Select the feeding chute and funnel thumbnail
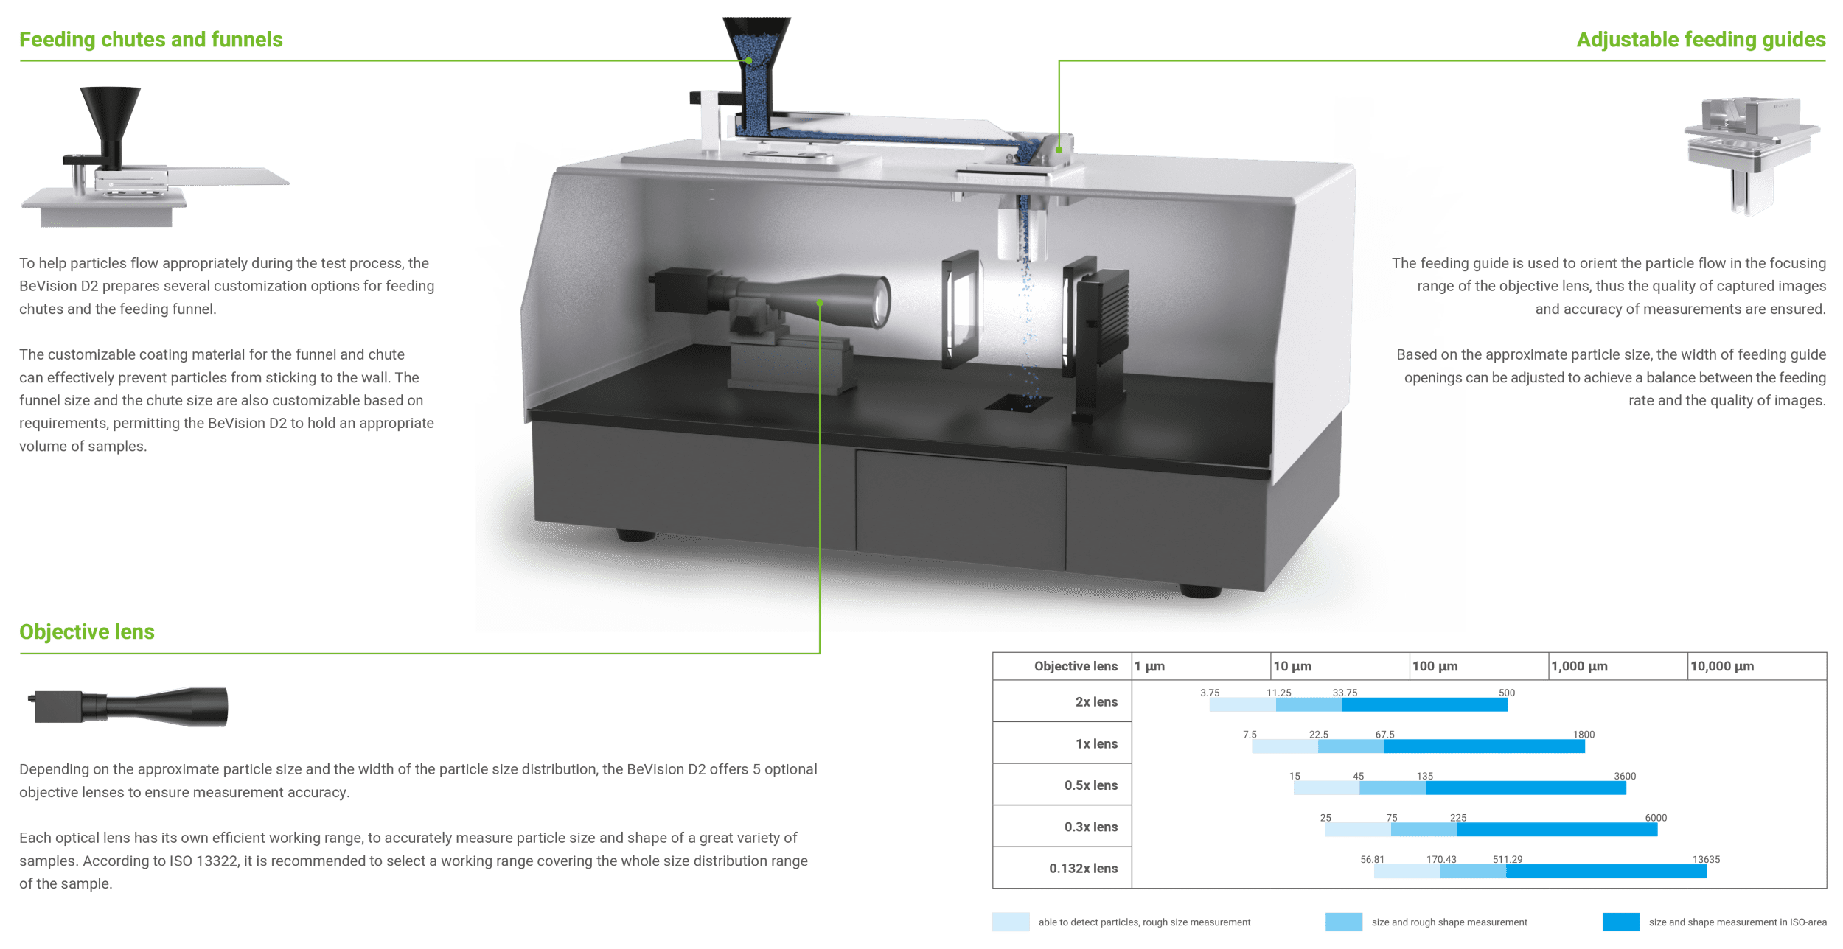This screenshot has height=949, width=1843. (155, 157)
